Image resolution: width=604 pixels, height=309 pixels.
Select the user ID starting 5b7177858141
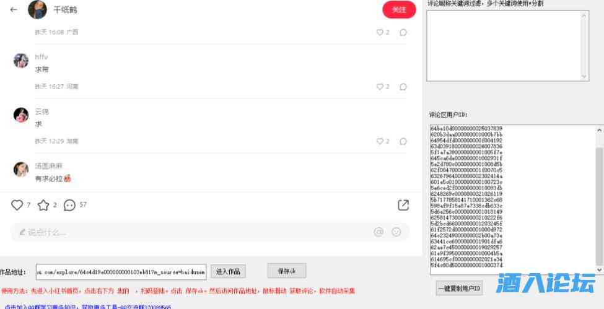pos(466,200)
